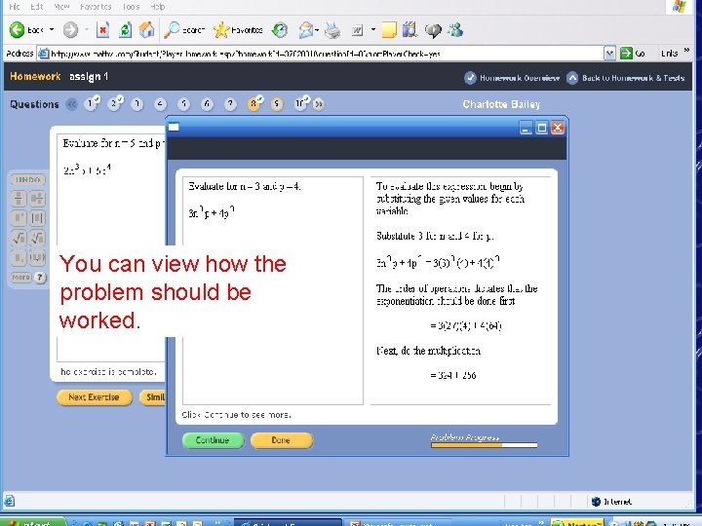Open the Mail button dropdown arrow

click(x=317, y=30)
